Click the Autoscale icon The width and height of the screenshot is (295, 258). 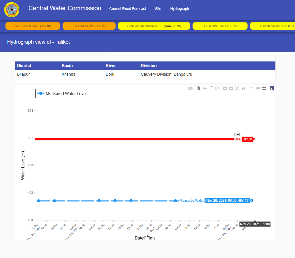pos(237,88)
